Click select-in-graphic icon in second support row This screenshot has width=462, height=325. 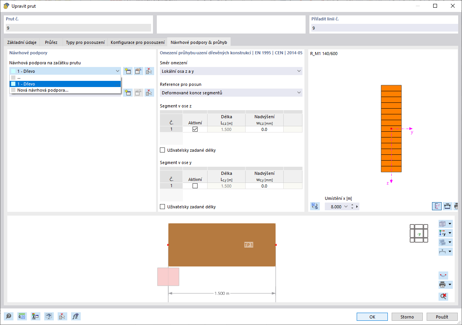(149, 92)
